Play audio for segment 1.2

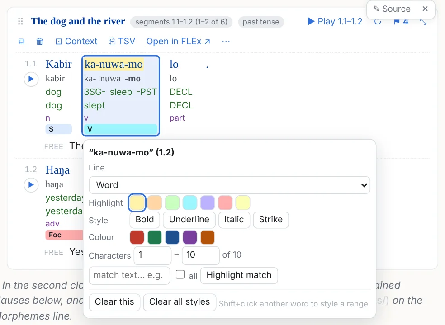pyautogui.click(x=31, y=185)
